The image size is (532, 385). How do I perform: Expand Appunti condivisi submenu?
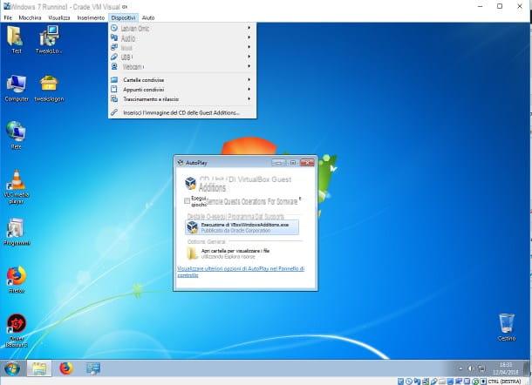(182, 89)
